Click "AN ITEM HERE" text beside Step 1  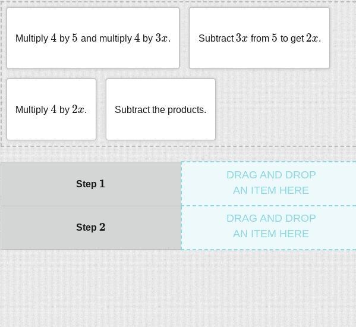[271, 190]
